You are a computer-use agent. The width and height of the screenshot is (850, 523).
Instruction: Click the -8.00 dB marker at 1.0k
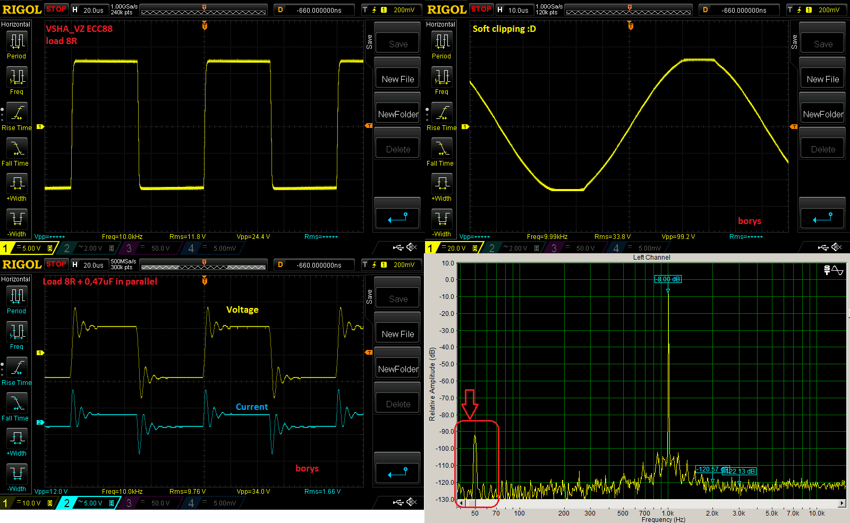tap(668, 279)
